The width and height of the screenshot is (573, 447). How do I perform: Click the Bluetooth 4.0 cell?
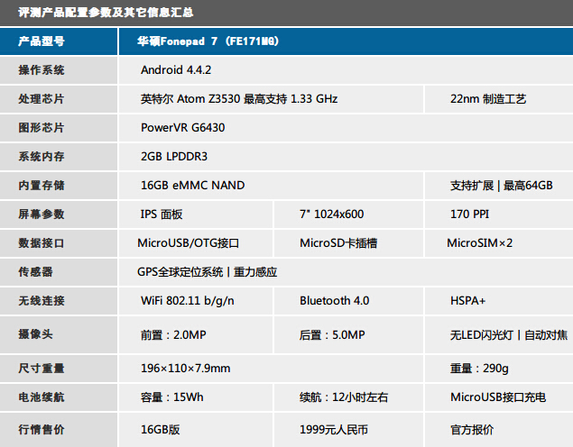tap(348, 301)
